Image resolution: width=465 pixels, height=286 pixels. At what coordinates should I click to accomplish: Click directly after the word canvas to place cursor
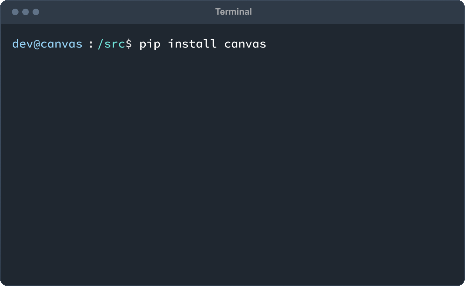269,44
